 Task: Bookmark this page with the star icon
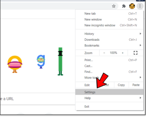[114, 6]
